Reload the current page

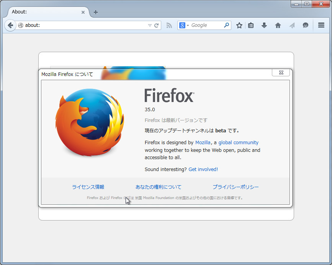(156, 25)
